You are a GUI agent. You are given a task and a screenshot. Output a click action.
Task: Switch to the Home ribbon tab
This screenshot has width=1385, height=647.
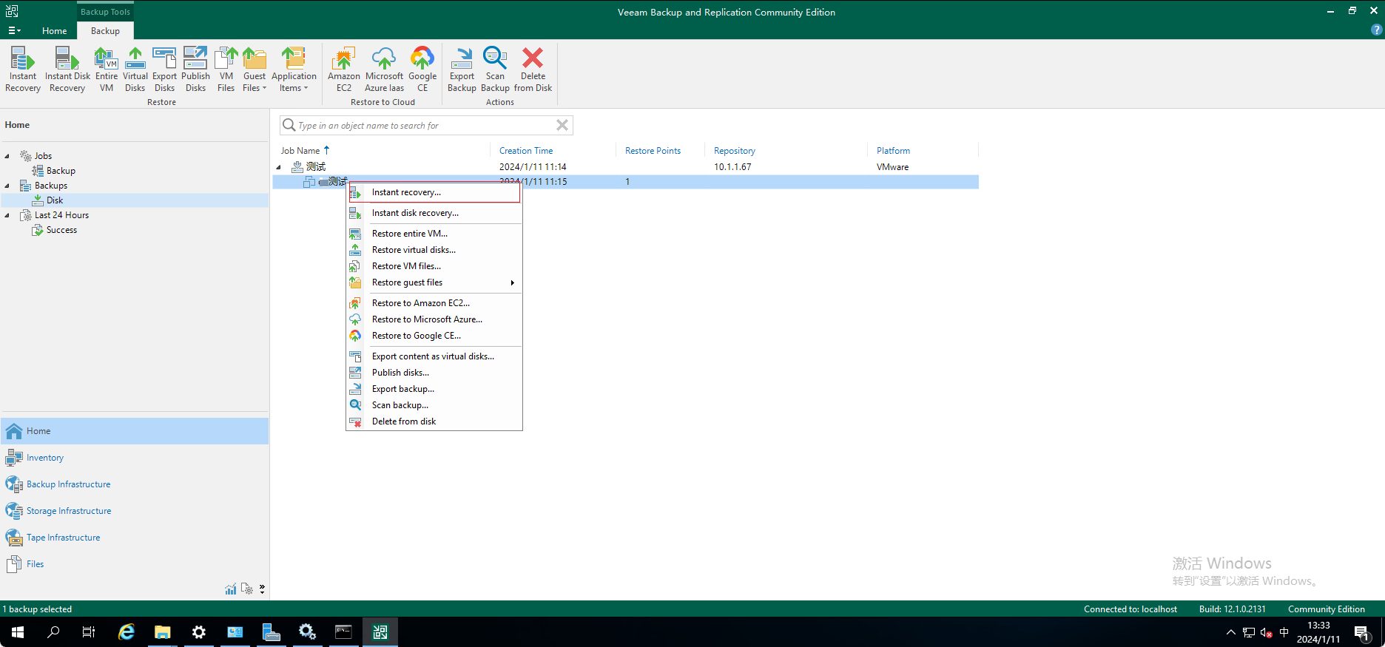pos(55,31)
